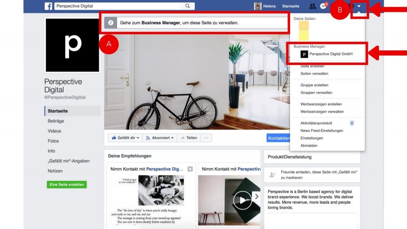This screenshot has width=407, height=229.
Task: Open Videos in page sidebar
Action: point(54,131)
